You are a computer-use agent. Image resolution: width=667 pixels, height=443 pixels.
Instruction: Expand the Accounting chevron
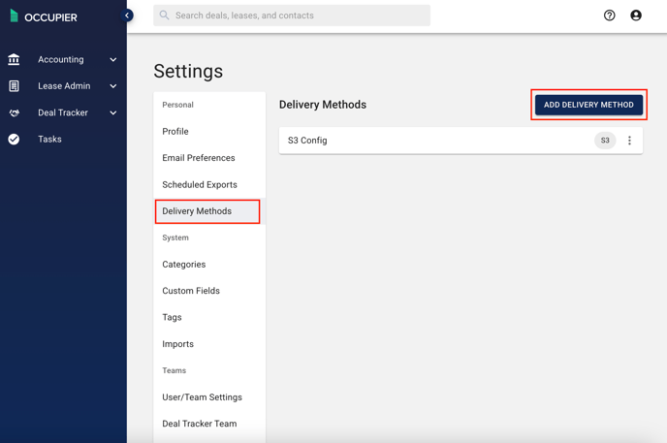click(x=112, y=59)
